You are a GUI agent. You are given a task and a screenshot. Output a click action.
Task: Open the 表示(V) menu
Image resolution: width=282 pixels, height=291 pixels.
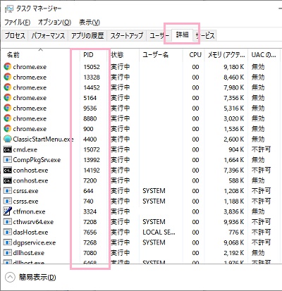coord(90,23)
